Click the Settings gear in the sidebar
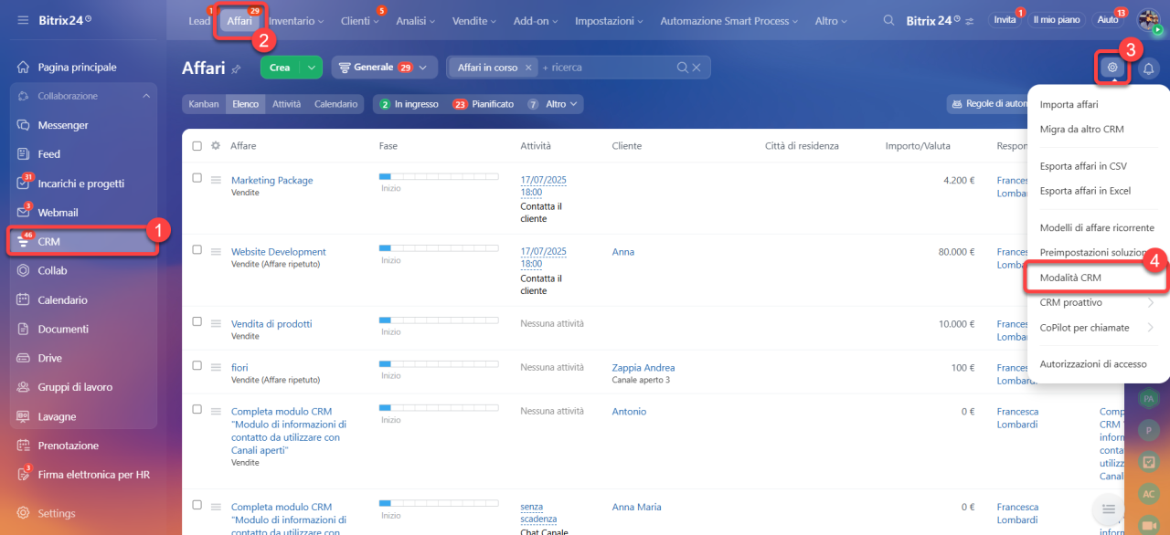This screenshot has height=535, width=1170. tap(23, 513)
